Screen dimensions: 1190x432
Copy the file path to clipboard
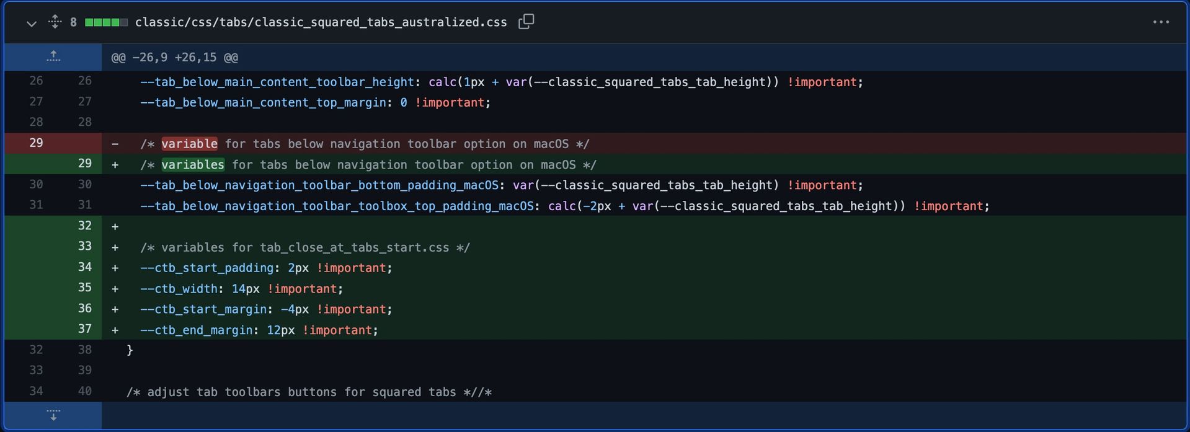click(x=526, y=22)
